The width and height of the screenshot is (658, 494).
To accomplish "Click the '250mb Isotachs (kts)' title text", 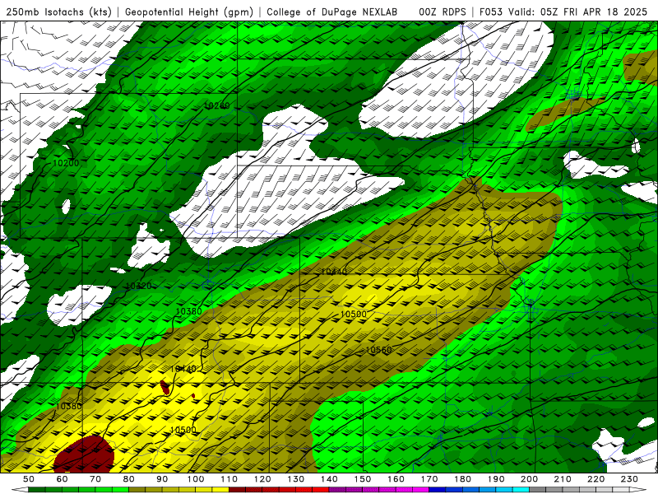I will coord(58,12).
